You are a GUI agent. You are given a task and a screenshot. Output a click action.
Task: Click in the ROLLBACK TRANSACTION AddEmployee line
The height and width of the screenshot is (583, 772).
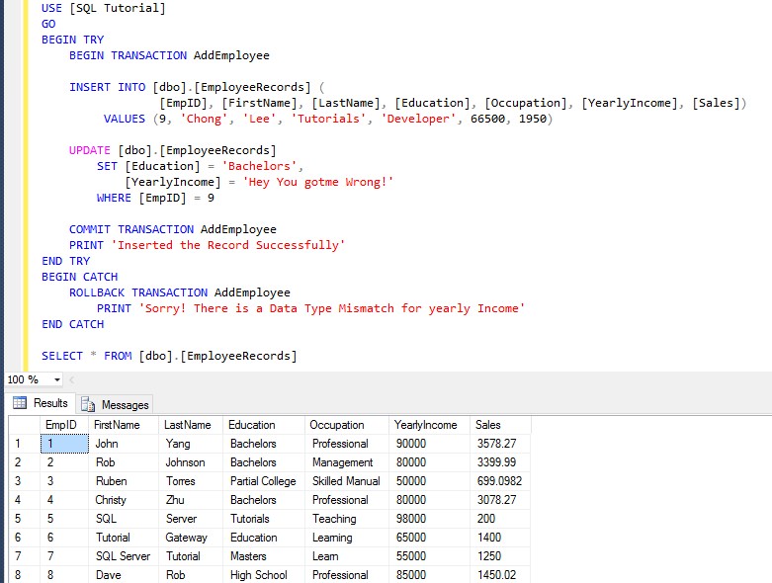coord(179,292)
